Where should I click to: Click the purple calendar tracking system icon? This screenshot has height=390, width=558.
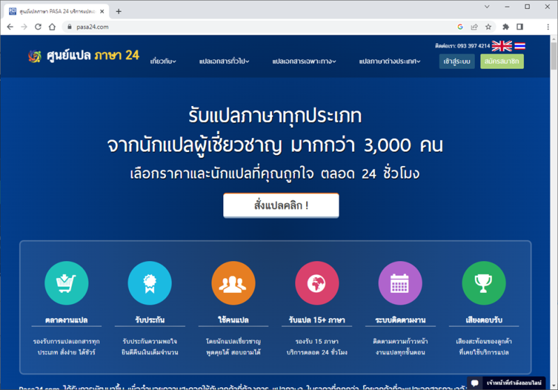[400, 283]
